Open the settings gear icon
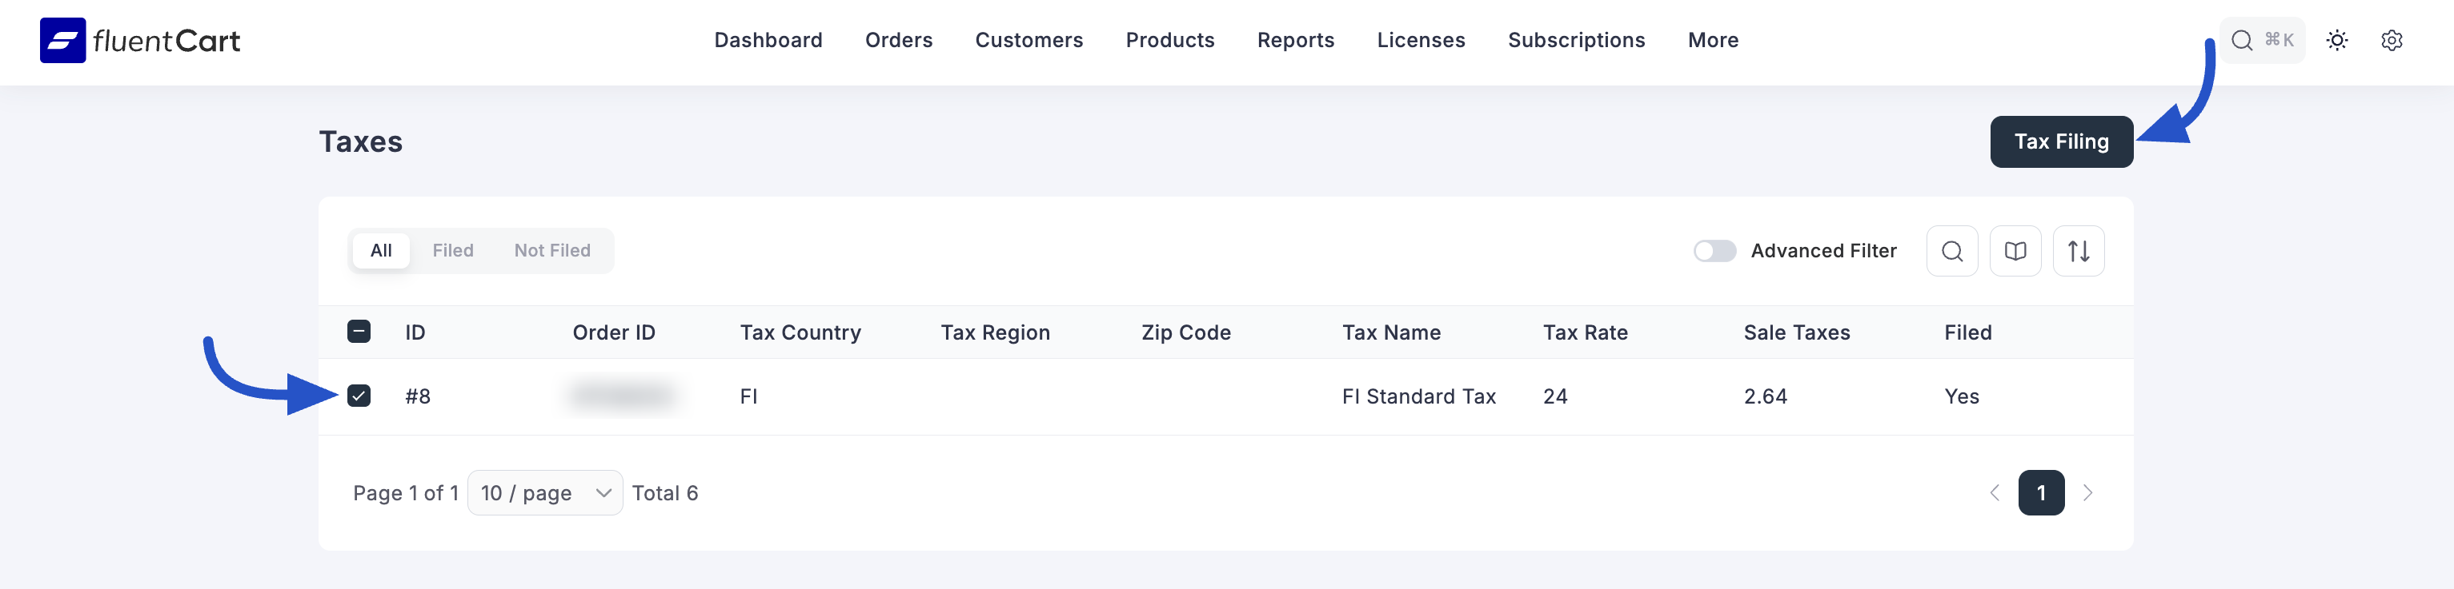Image resolution: width=2454 pixels, height=589 pixels. click(x=2391, y=40)
